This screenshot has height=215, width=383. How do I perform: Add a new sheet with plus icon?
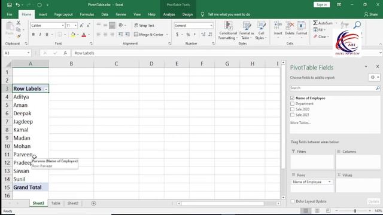point(93,203)
